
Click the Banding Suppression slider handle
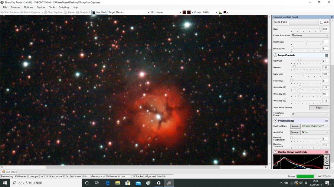tap(291, 139)
